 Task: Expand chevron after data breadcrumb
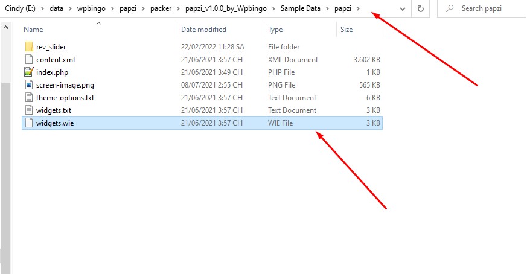[x=70, y=8]
